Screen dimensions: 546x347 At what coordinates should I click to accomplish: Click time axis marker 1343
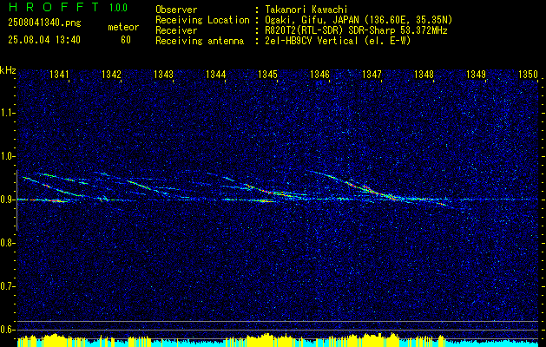164,74
